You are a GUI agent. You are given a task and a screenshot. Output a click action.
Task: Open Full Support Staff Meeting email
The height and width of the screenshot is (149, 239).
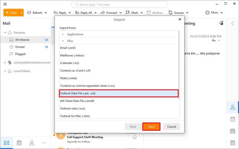[x=85, y=137]
